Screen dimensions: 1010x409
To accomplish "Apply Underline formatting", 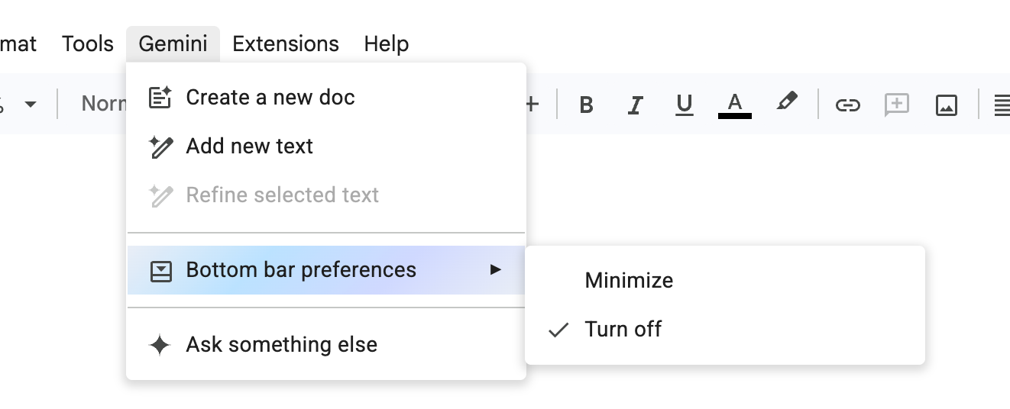I will click(x=685, y=105).
